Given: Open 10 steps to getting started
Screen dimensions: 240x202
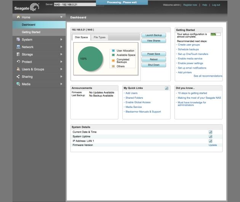Looking at the screenshot, I should tap(192, 93).
